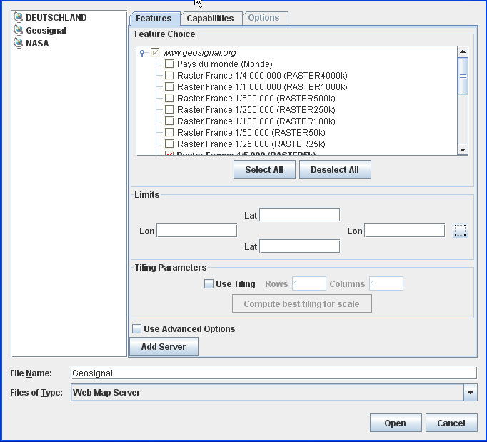Click the File Name input field

pyautogui.click(x=273, y=373)
